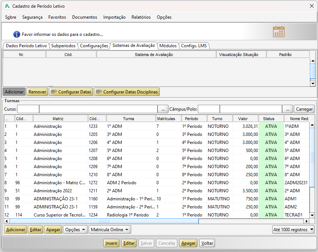The height and width of the screenshot is (252, 318).
Task: Switch to the Configurações tab
Action: [94, 46]
